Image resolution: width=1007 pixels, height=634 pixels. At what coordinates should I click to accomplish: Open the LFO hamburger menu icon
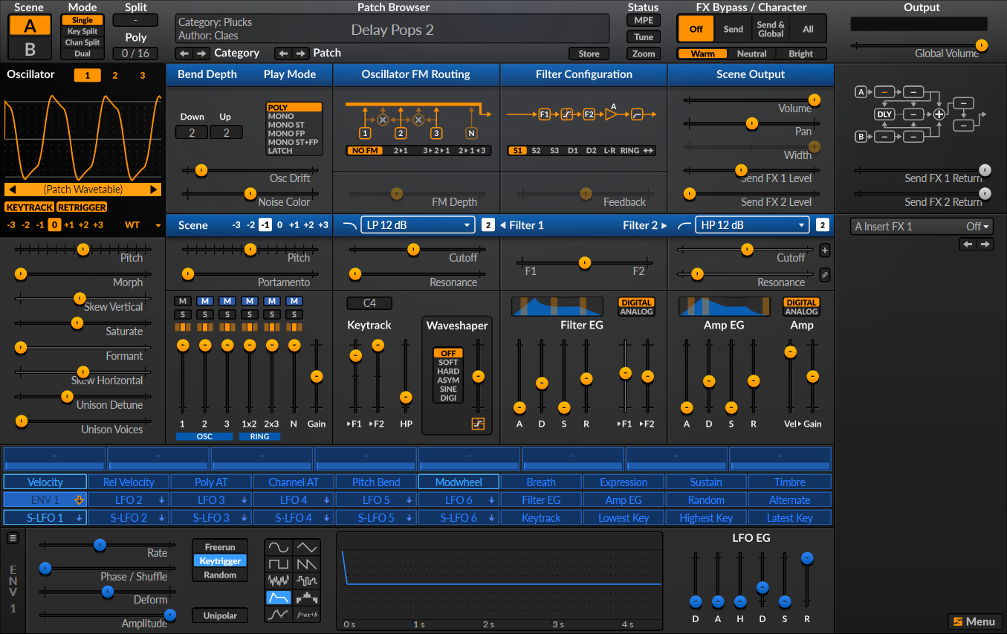tap(13, 538)
